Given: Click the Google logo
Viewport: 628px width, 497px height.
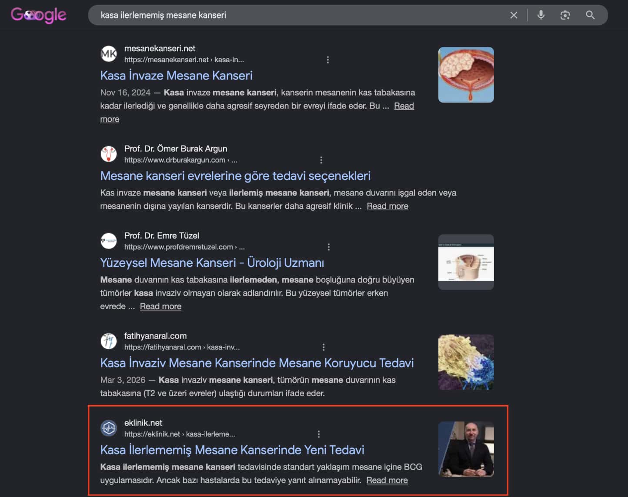Looking at the screenshot, I should [38, 15].
